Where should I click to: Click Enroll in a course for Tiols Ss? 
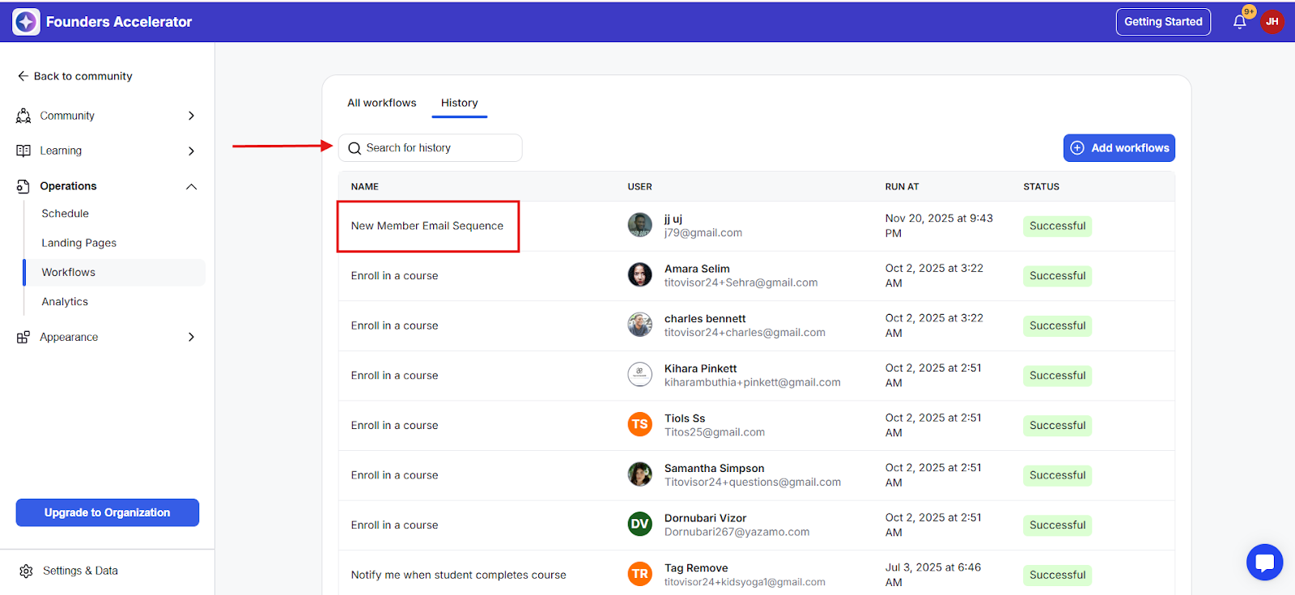click(395, 425)
